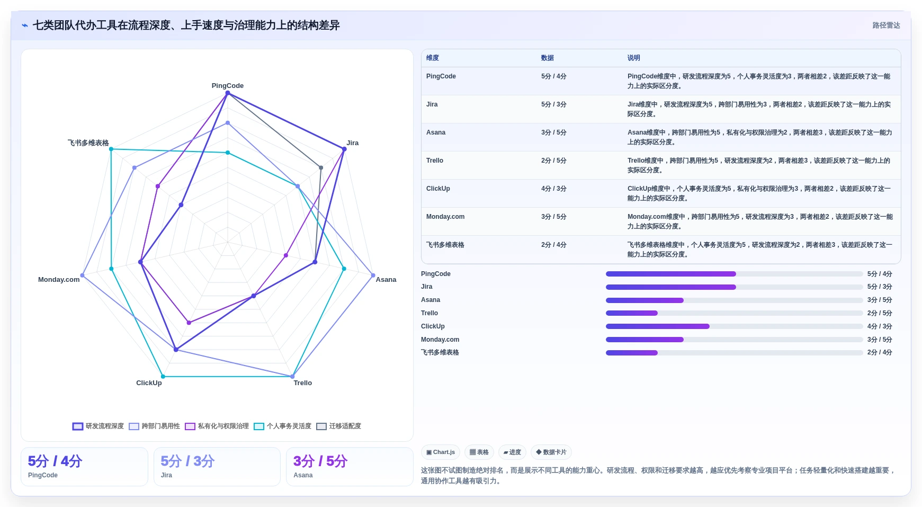Select the PingCode row in the table
The height and width of the screenshot is (507, 922).
(661, 81)
